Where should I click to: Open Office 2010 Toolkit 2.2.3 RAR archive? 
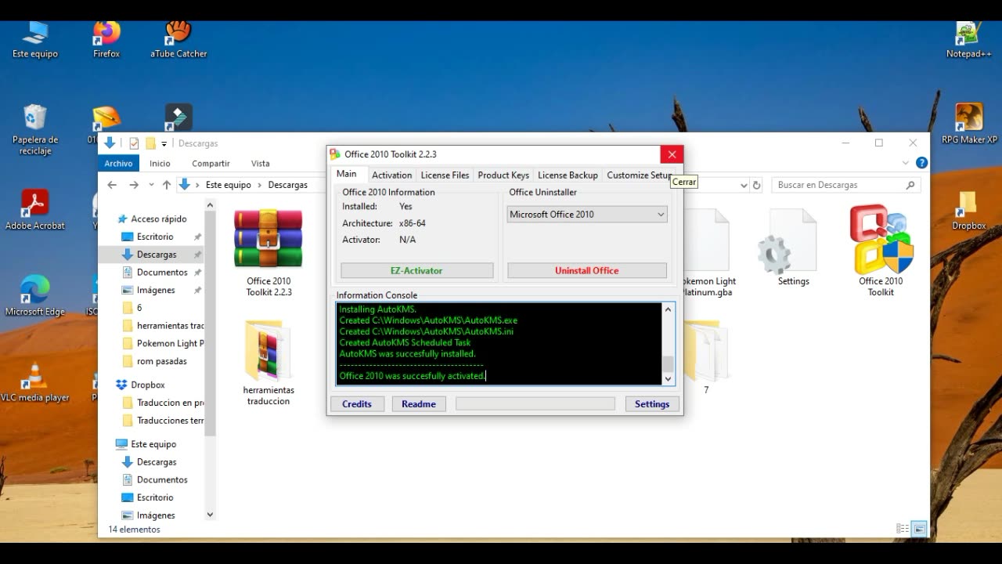pos(269,252)
